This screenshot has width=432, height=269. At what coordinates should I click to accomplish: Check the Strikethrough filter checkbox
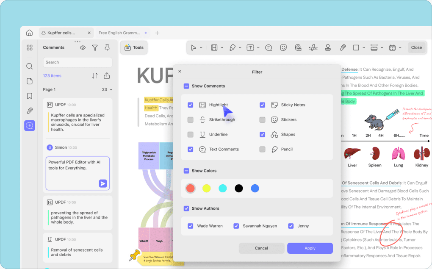[x=190, y=119]
